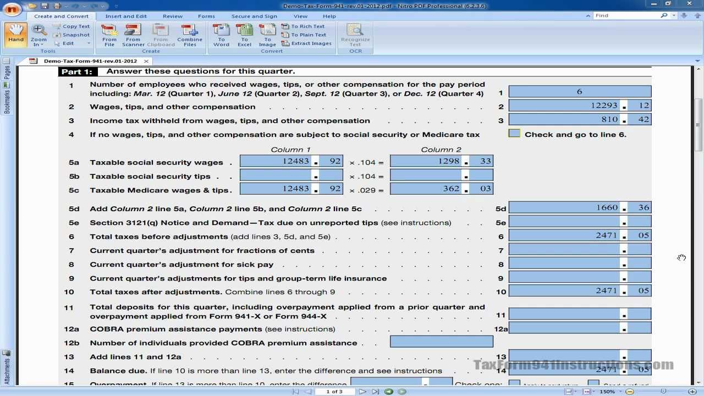Go to the next page
The width and height of the screenshot is (704, 396).
(x=362, y=392)
